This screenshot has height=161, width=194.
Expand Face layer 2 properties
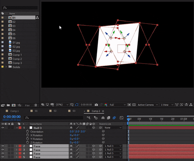[x=17, y=146]
